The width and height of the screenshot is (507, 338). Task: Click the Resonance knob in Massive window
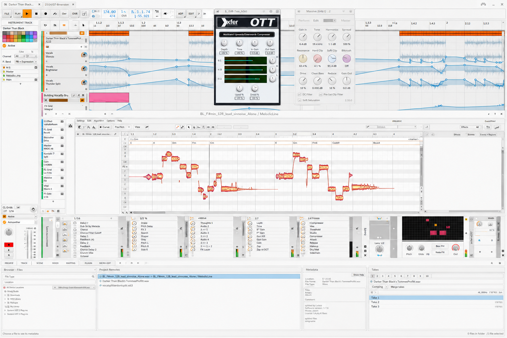click(303, 58)
